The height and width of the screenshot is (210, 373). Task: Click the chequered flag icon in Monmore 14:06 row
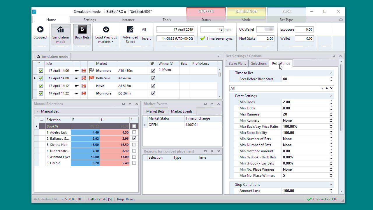click(x=91, y=71)
